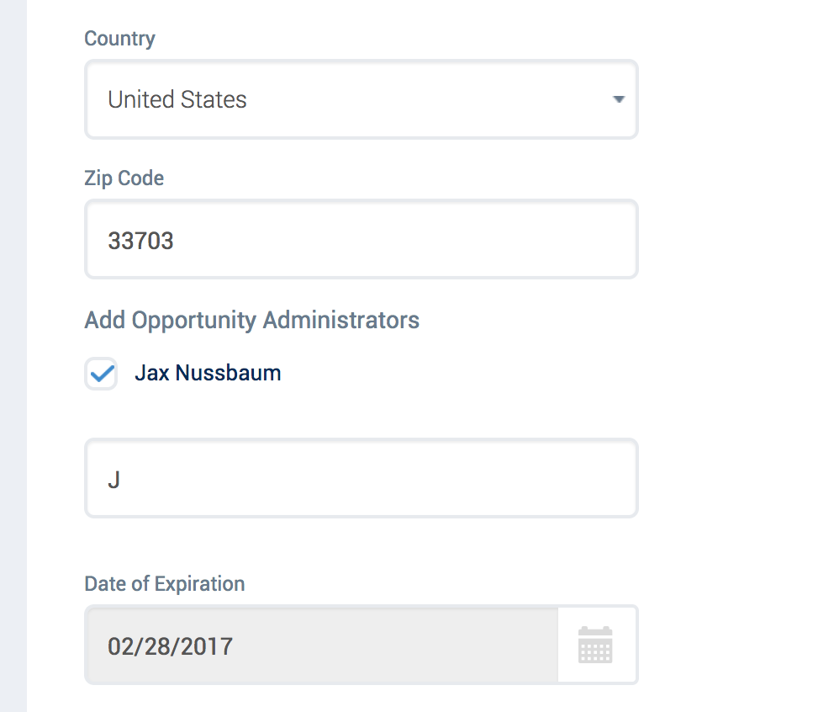Screen dimensions: 834x712
Task: Click the Date of Expiration label
Action: (164, 584)
